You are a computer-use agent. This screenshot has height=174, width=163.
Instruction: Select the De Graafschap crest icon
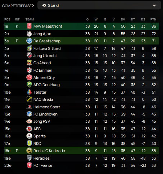(x=29, y=41)
